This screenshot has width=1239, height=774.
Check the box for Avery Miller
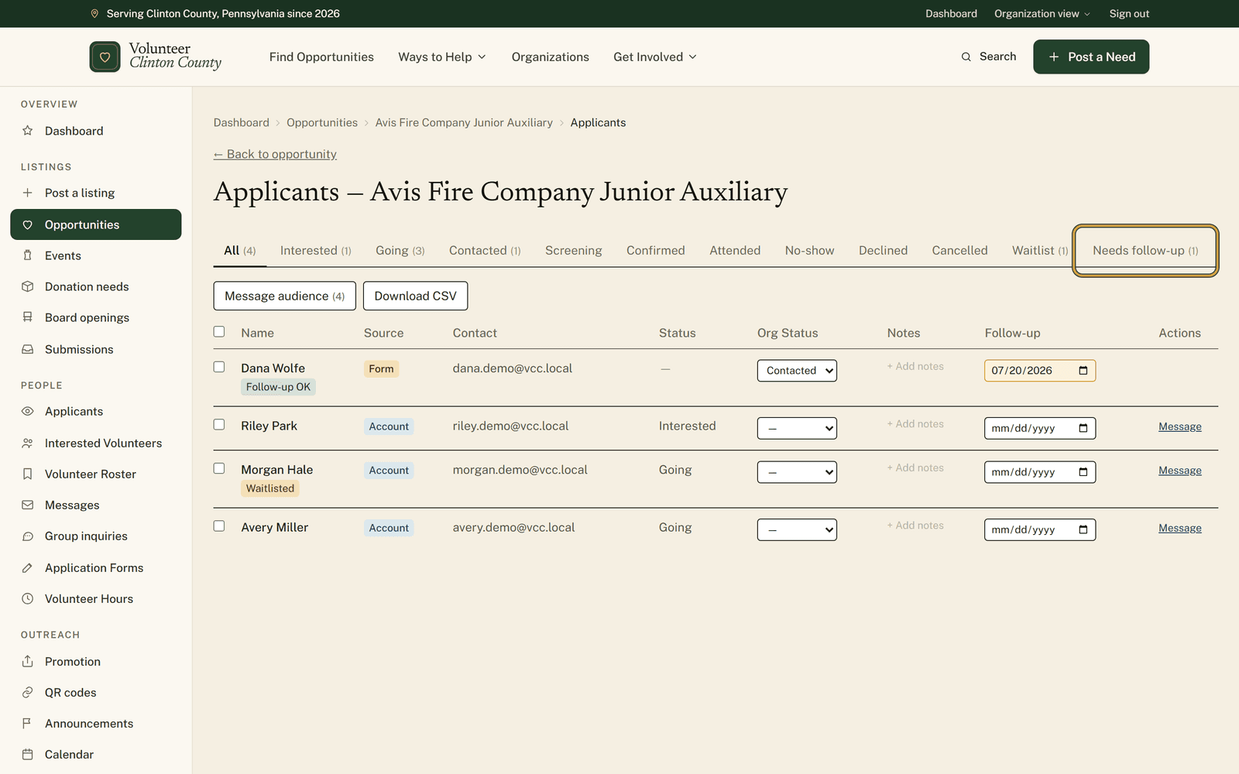pos(219,526)
